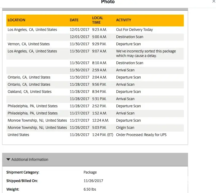Image resolution: width=216 pixels, height=193 pixels.
Task: Click the Additional Information triangle arrow
Action: pos(9,159)
